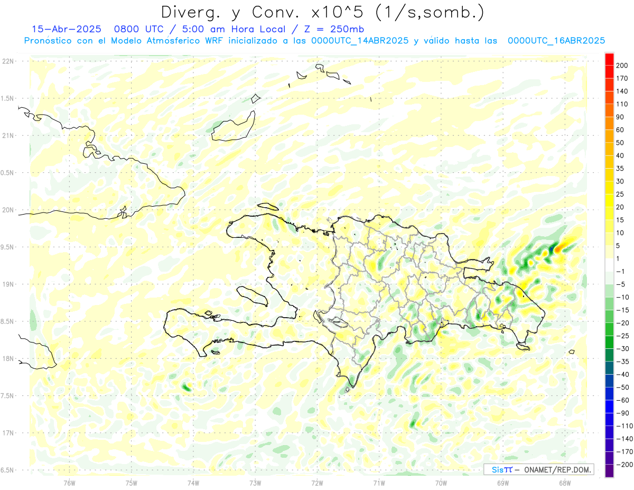Click the '22N' latitude label

pyautogui.click(x=7, y=61)
